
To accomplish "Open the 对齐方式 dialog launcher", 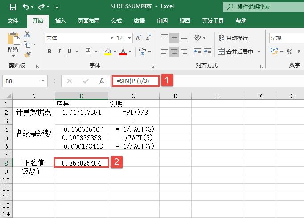I will pos(262,67).
